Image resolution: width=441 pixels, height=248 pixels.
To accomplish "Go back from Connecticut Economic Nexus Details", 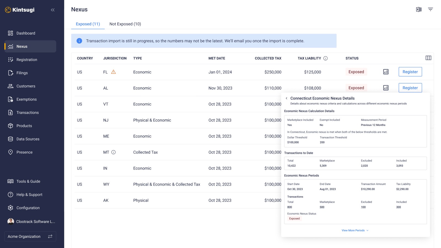I will point(287,98).
